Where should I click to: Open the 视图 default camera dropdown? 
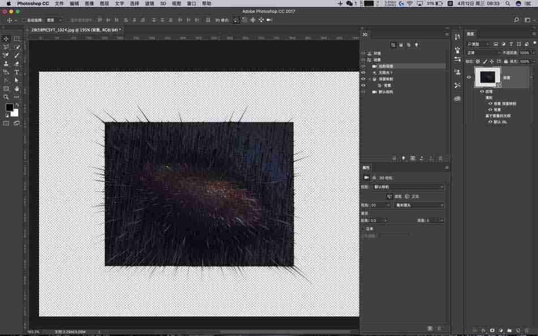click(x=408, y=187)
